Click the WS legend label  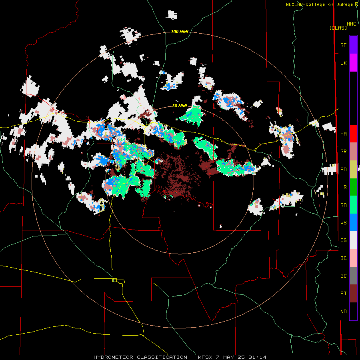point(343,222)
